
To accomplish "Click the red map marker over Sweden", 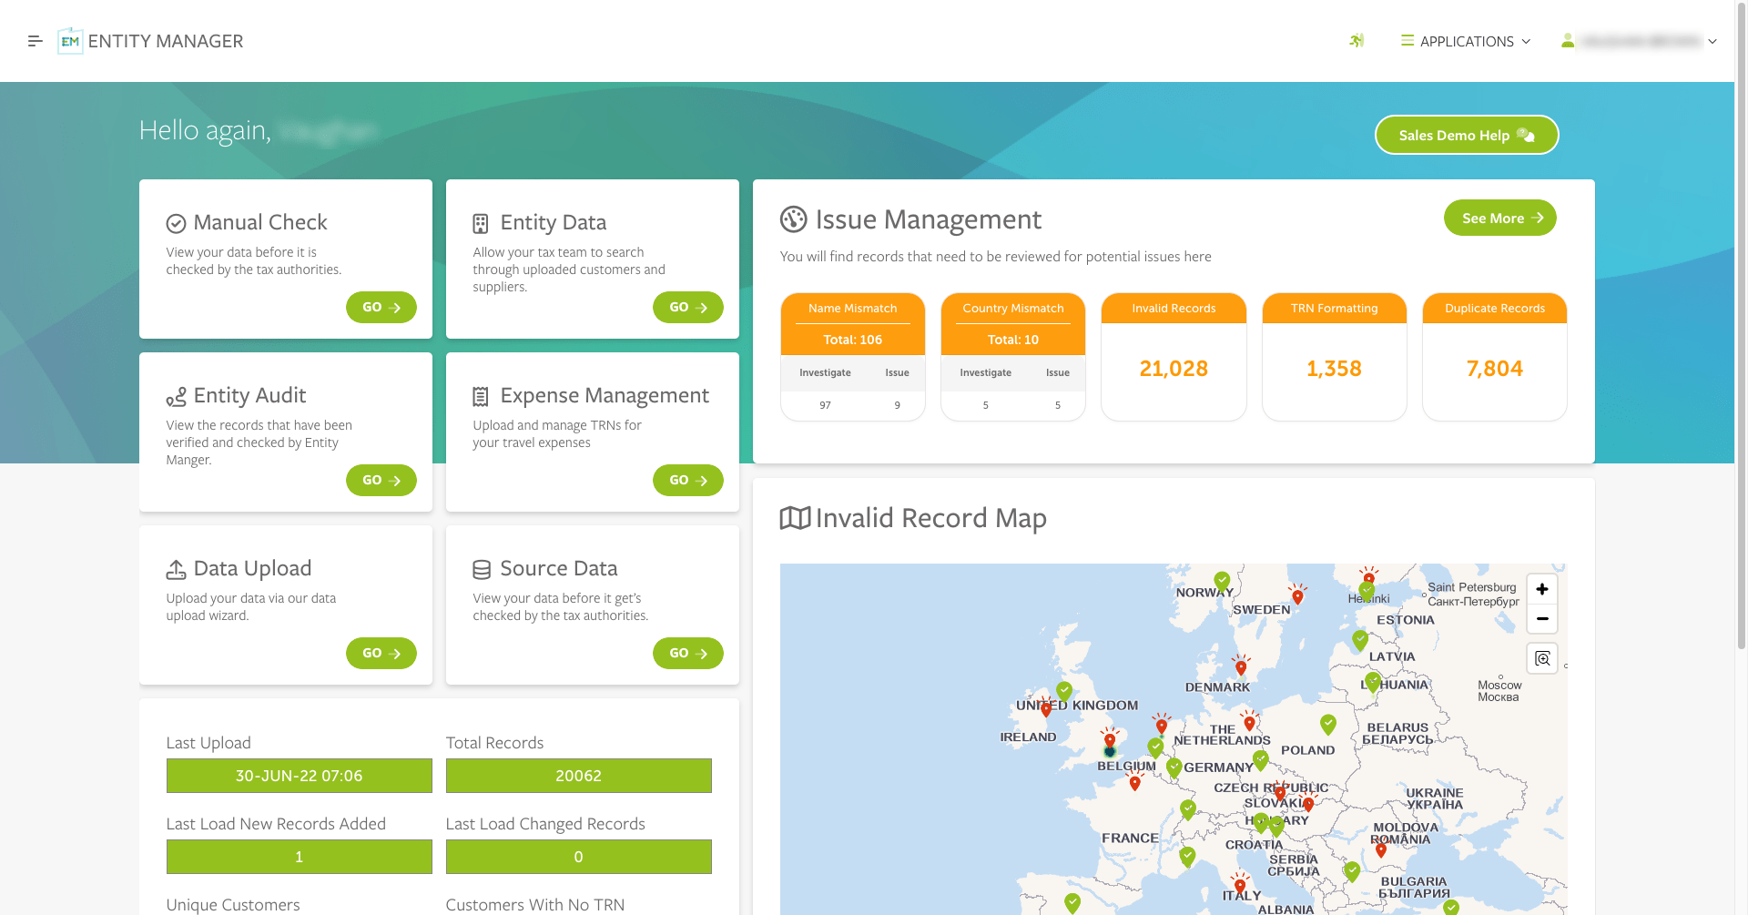I will point(1297,596).
